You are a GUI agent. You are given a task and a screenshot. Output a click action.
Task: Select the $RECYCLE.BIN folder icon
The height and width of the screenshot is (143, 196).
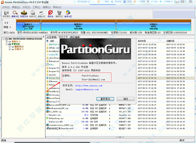(47, 44)
